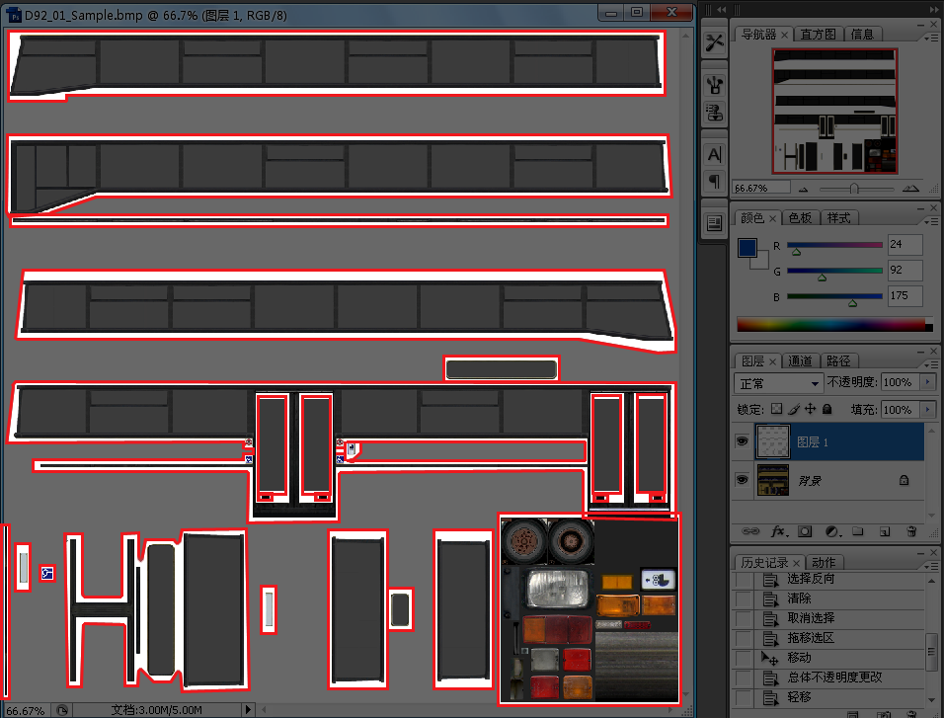This screenshot has height=718, width=944.
Task: Switch to the 动作 tab
Action: tap(823, 563)
